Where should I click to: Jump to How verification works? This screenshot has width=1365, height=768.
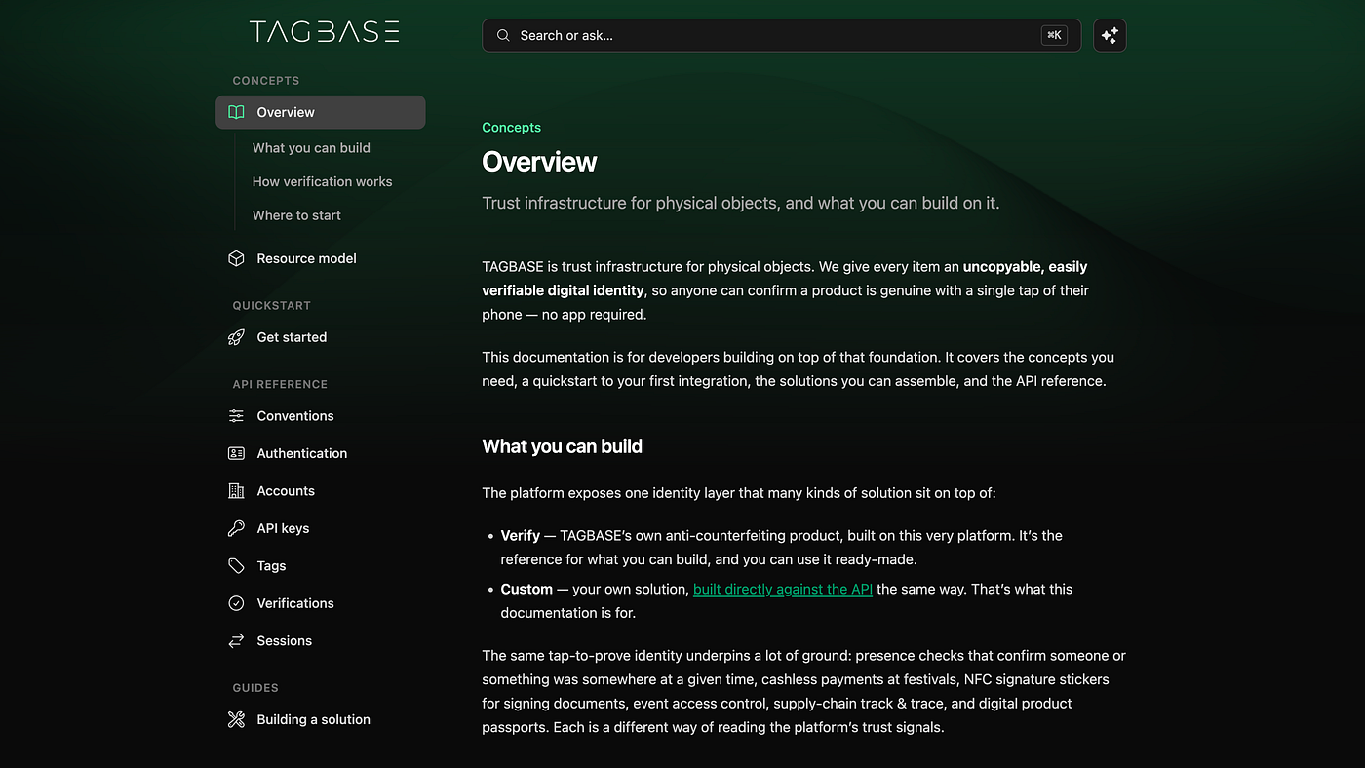[322, 181]
